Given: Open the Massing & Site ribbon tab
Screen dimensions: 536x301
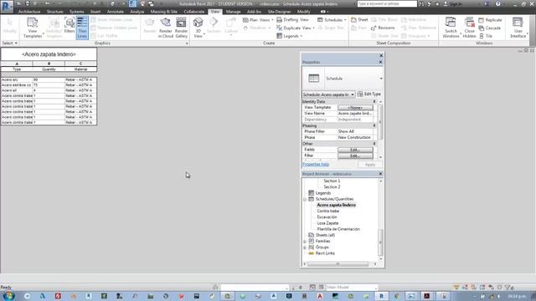Looking at the screenshot, I should [164, 12].
